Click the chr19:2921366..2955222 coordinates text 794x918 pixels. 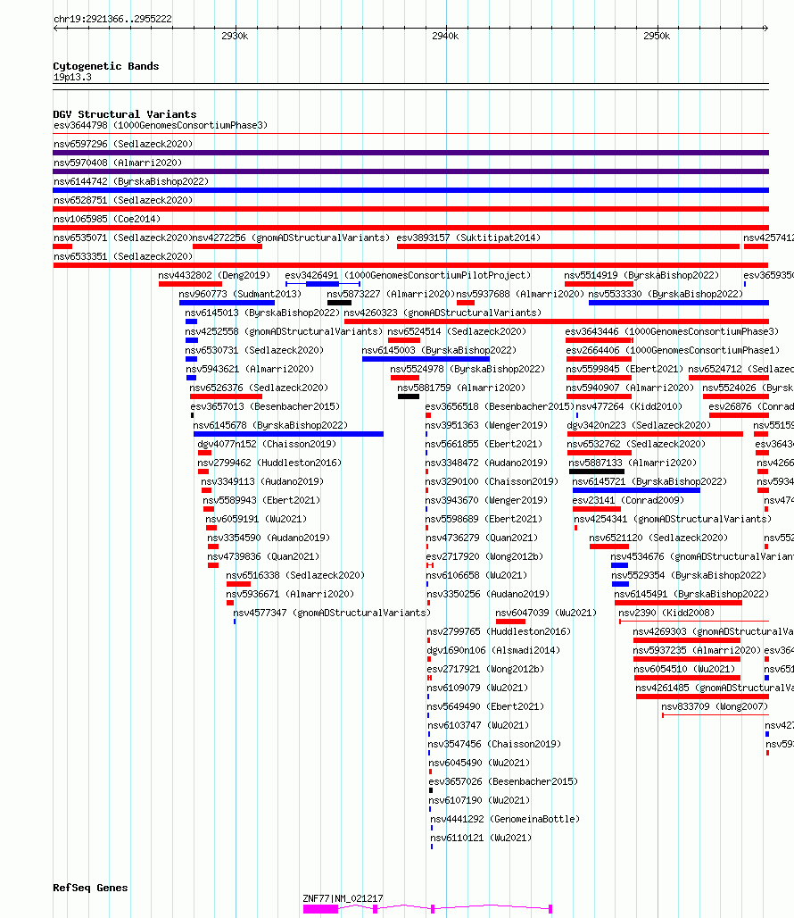112,19
